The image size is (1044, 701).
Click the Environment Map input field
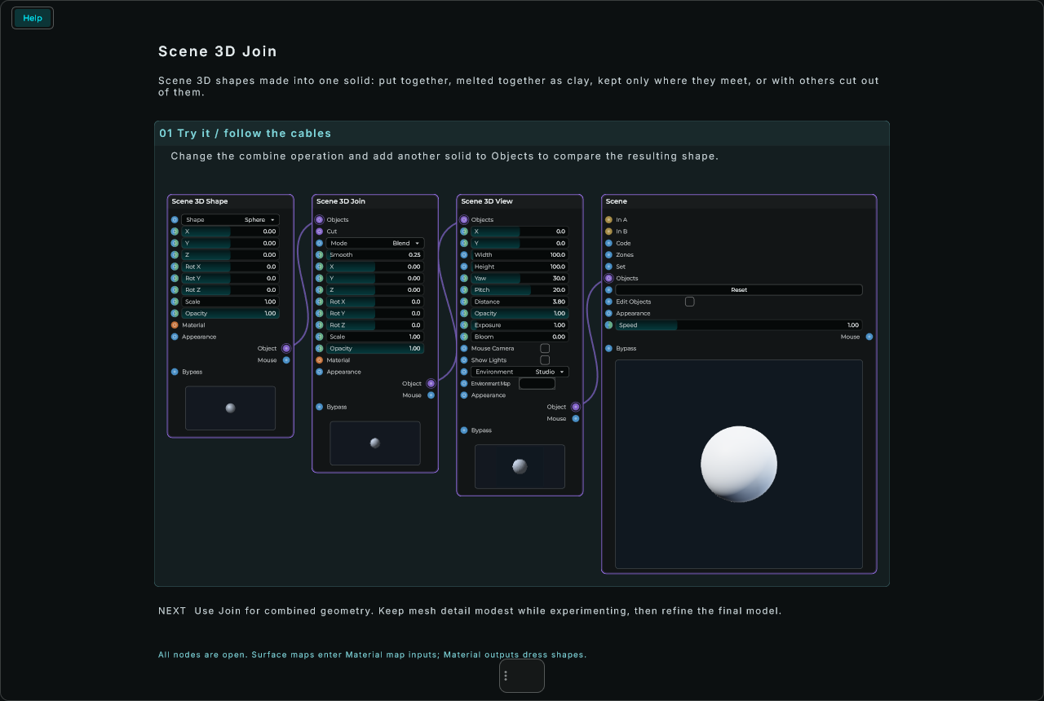pos(537,384)
